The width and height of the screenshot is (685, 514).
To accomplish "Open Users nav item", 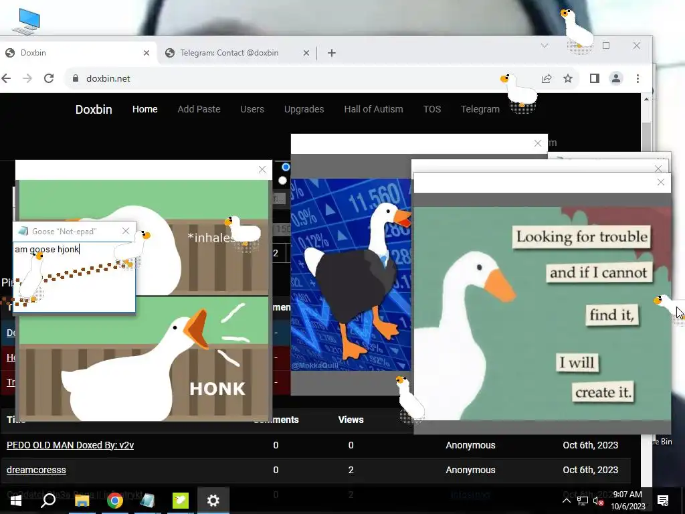I will click(x=252, y=109).
